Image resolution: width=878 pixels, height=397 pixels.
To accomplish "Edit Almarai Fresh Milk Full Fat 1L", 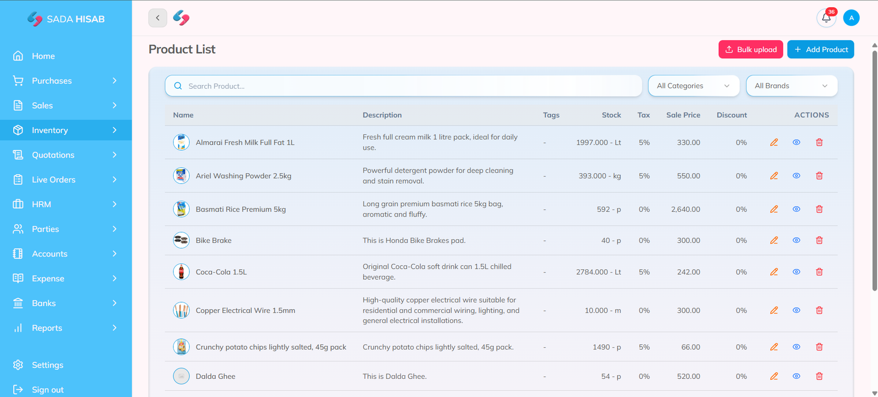I will [x=774, y=143].
